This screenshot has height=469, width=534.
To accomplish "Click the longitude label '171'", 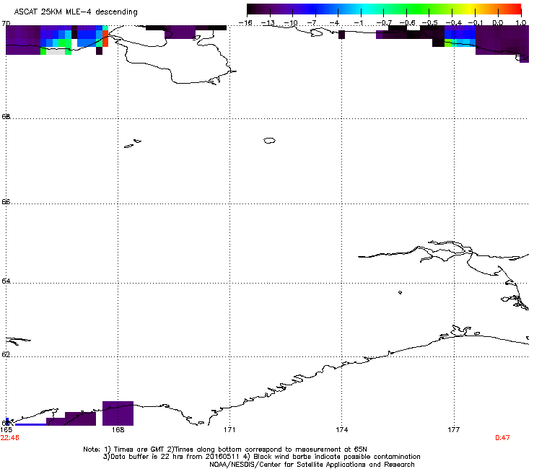I will pyautogui.click(x=229, y=430).
